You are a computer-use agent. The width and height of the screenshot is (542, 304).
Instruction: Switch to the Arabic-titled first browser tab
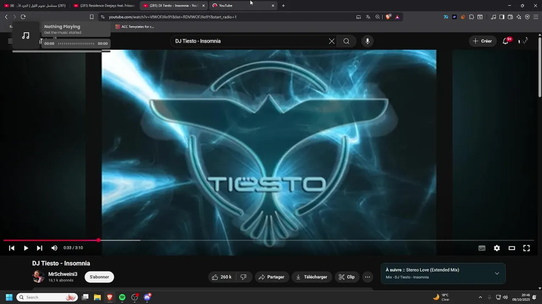[35, 5]
